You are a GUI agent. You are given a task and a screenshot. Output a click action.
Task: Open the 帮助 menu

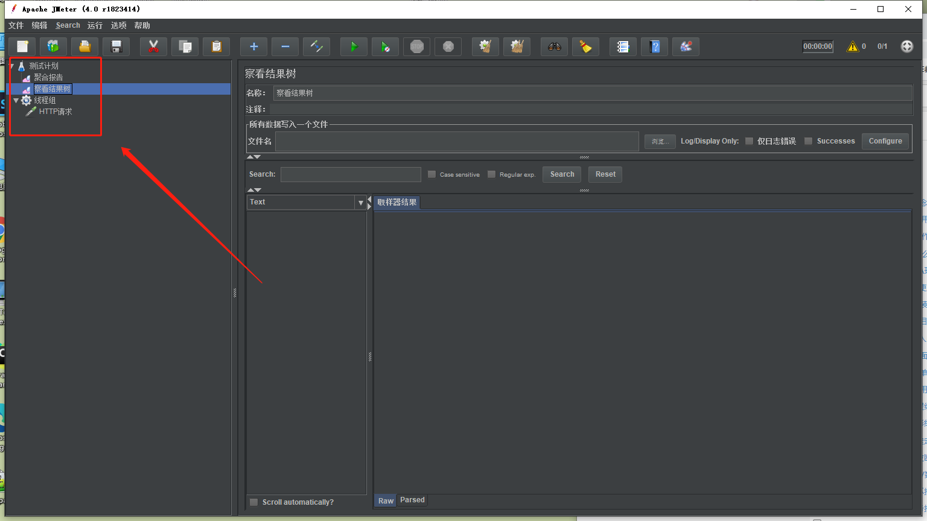tap(142, 25)
